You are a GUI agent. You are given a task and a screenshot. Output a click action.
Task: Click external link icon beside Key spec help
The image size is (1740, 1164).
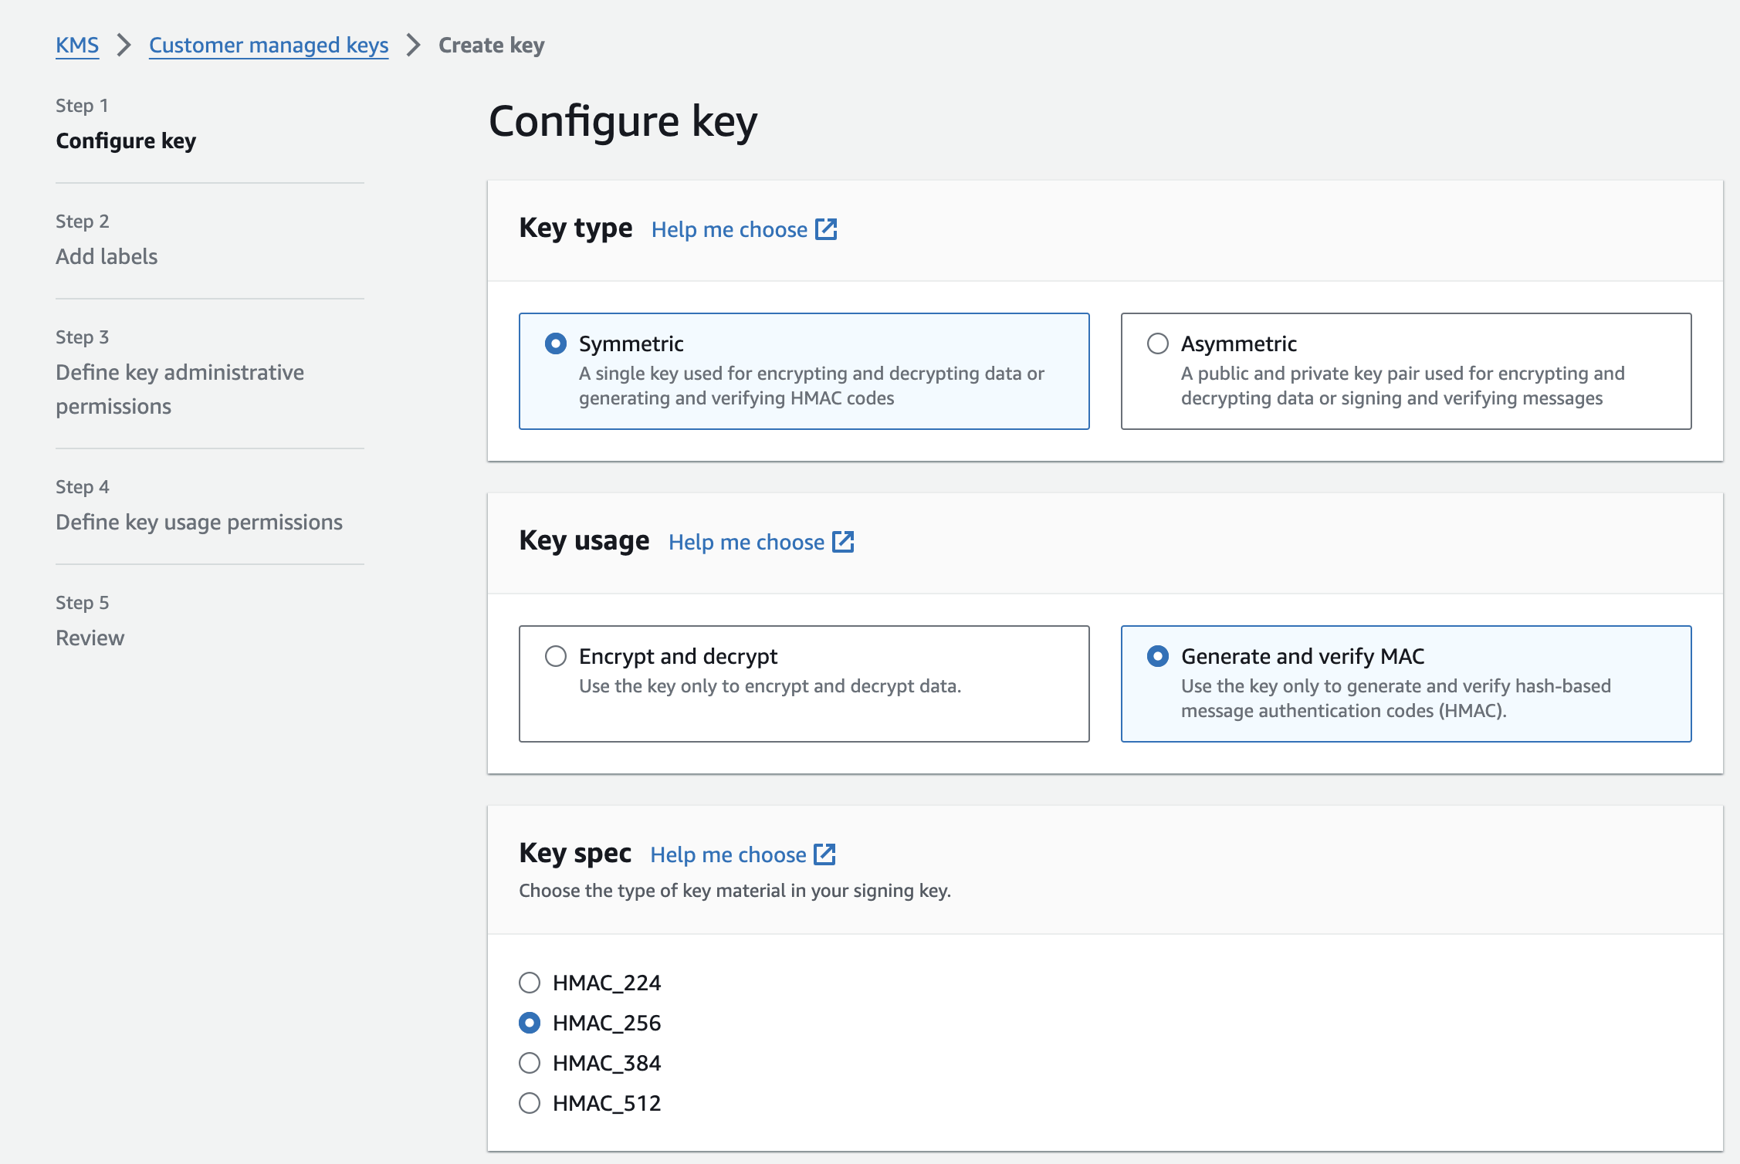click(824, 854)
